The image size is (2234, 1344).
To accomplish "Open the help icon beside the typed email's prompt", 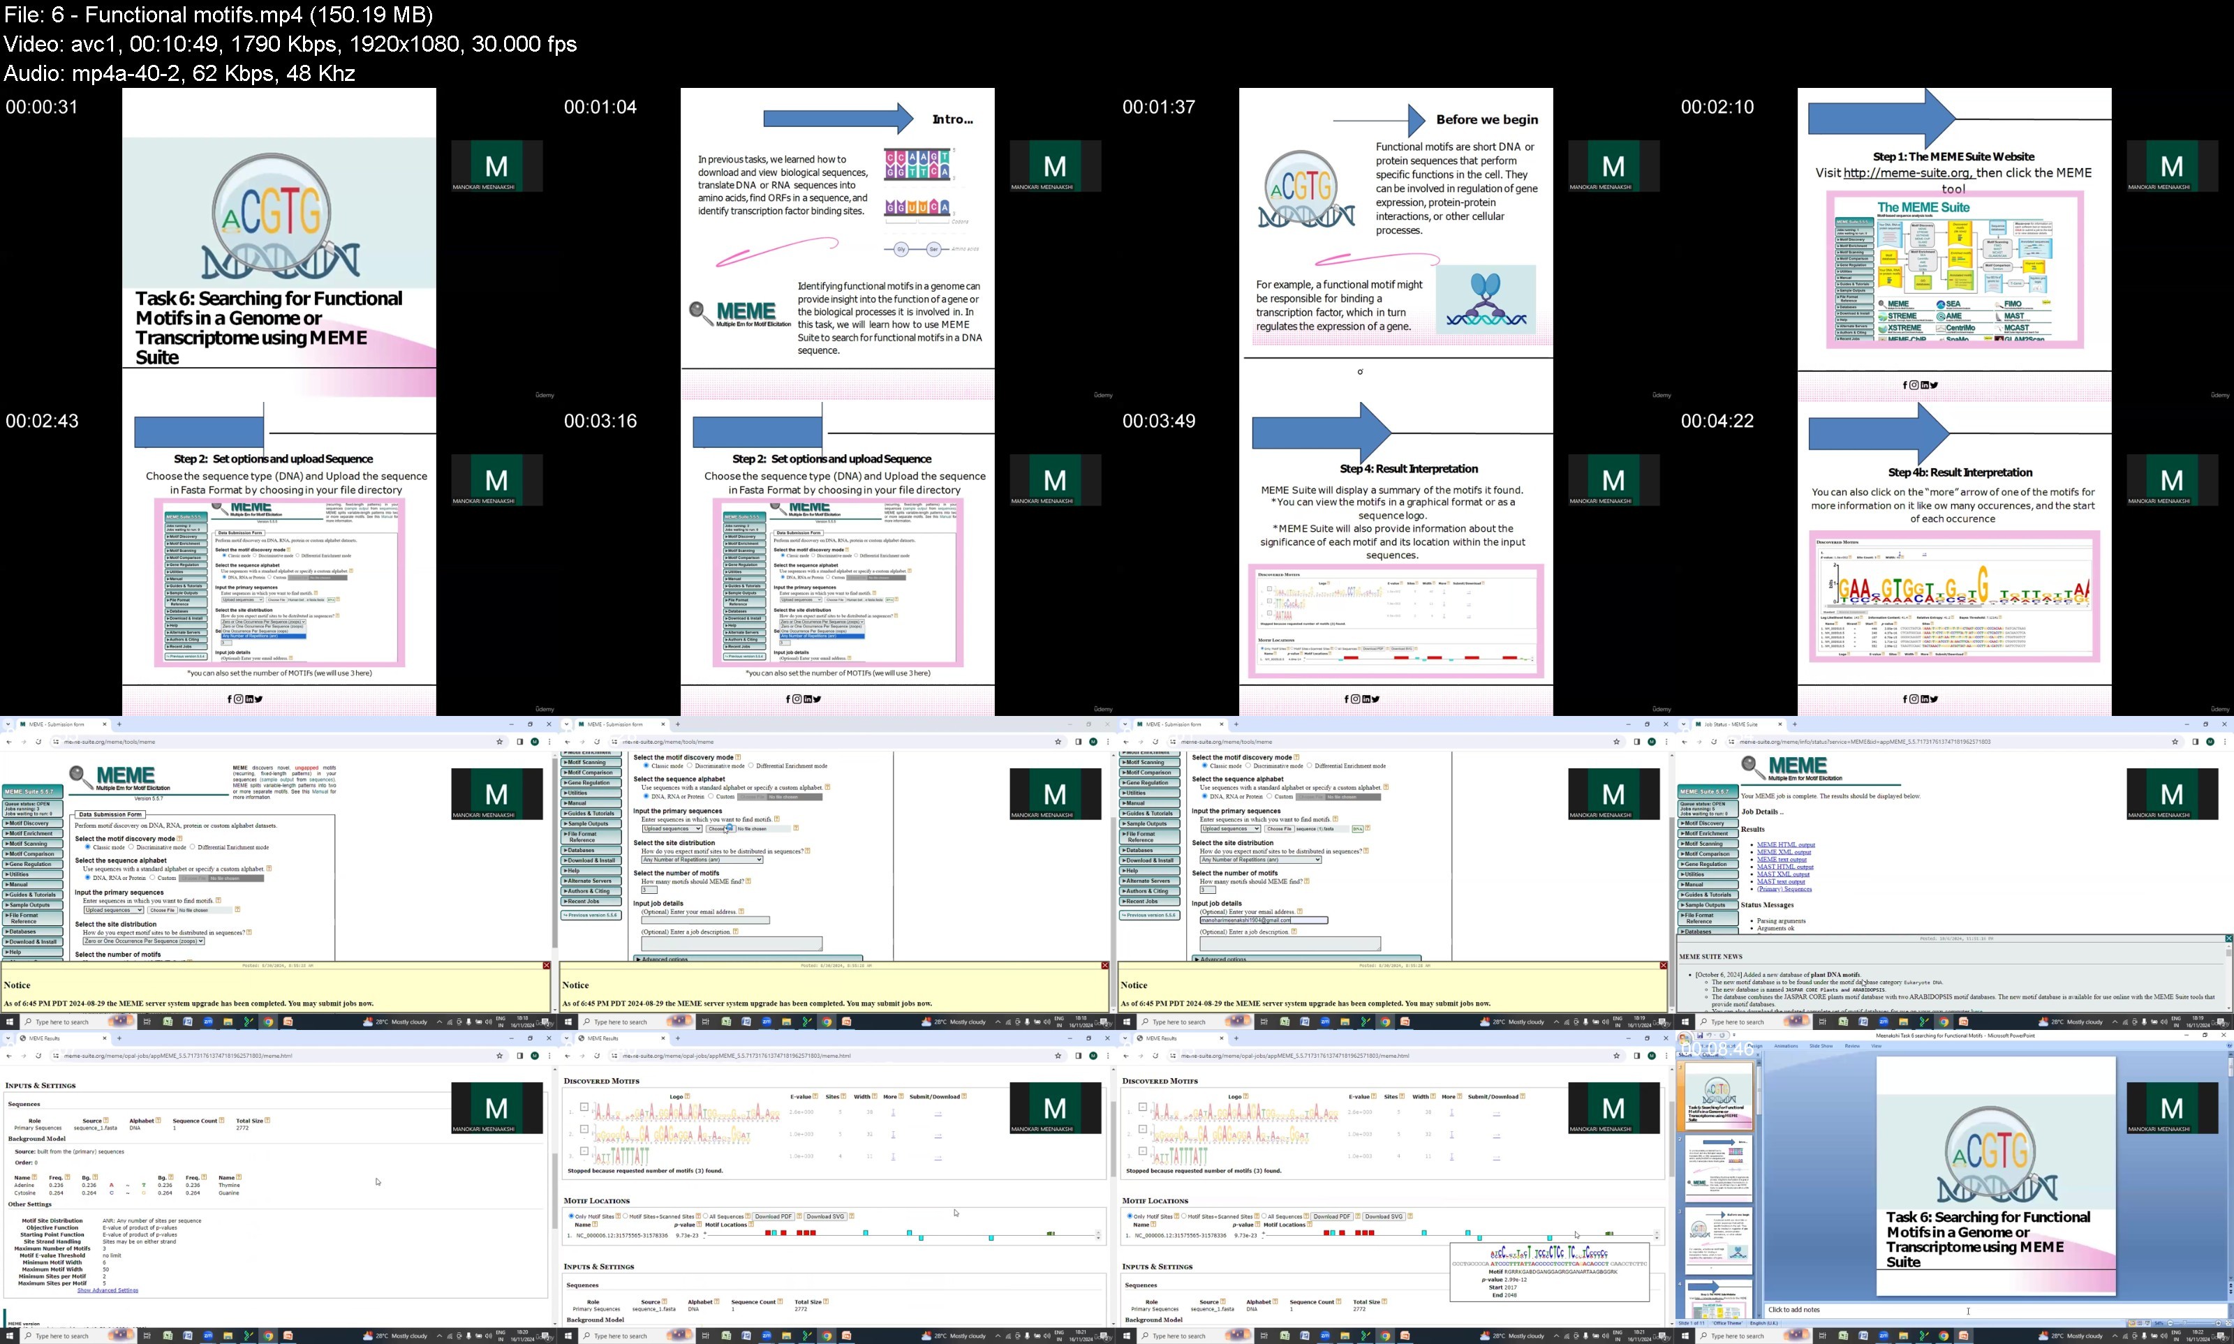I will (1300, 911).
